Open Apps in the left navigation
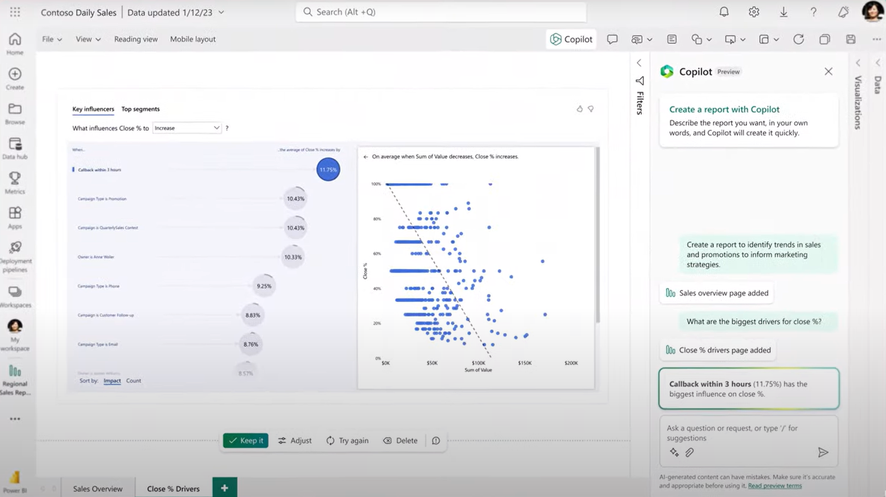Screen dimensions: 886x497 pos(15,218)
